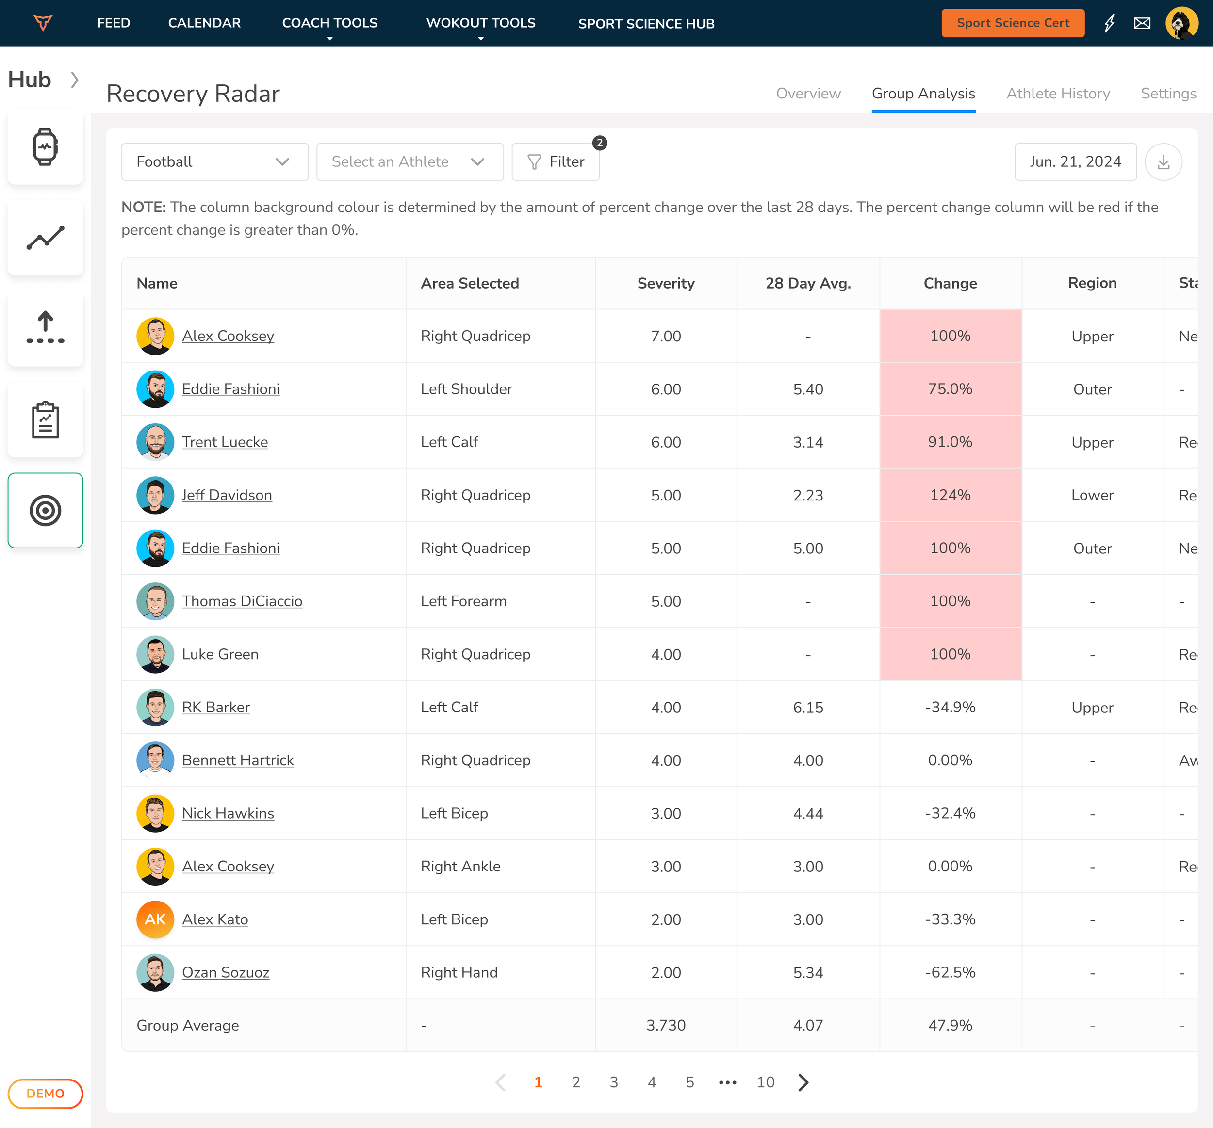
Task: Click the logo icon in top left
Action: pos(43,23)
